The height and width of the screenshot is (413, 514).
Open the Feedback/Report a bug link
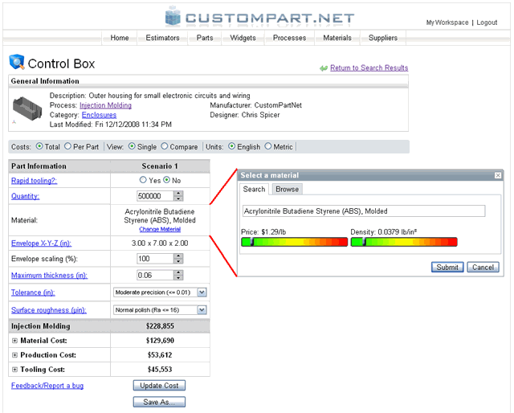(x=47, y=386)
